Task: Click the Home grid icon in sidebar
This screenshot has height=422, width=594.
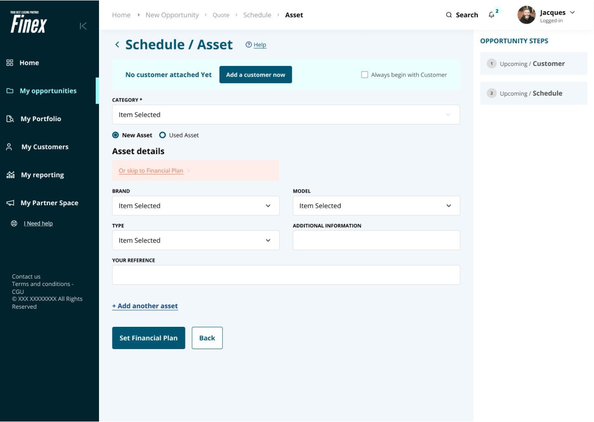Action: [x=10, y=63]
